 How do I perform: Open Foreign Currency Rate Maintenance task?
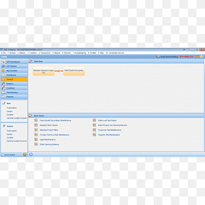point(55,135)
